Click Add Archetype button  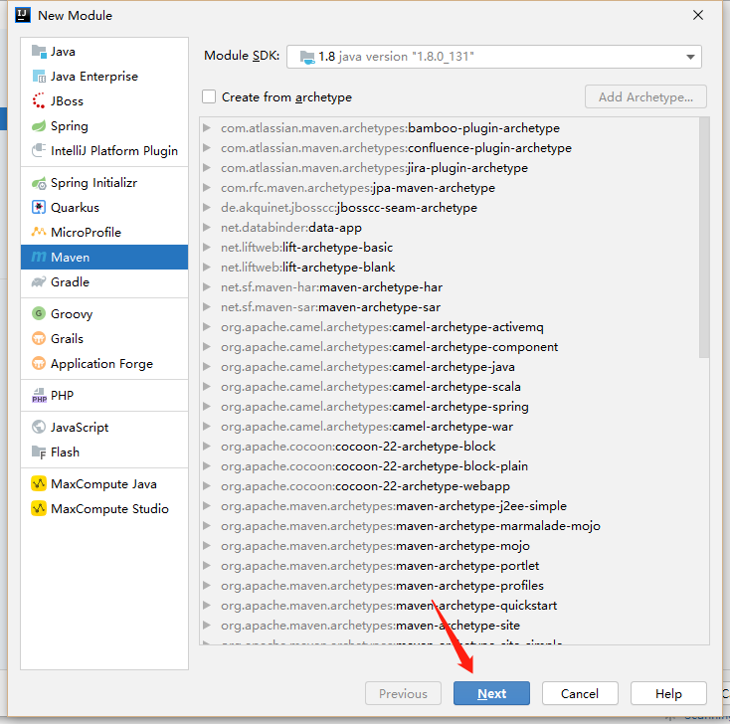point(645,96)
